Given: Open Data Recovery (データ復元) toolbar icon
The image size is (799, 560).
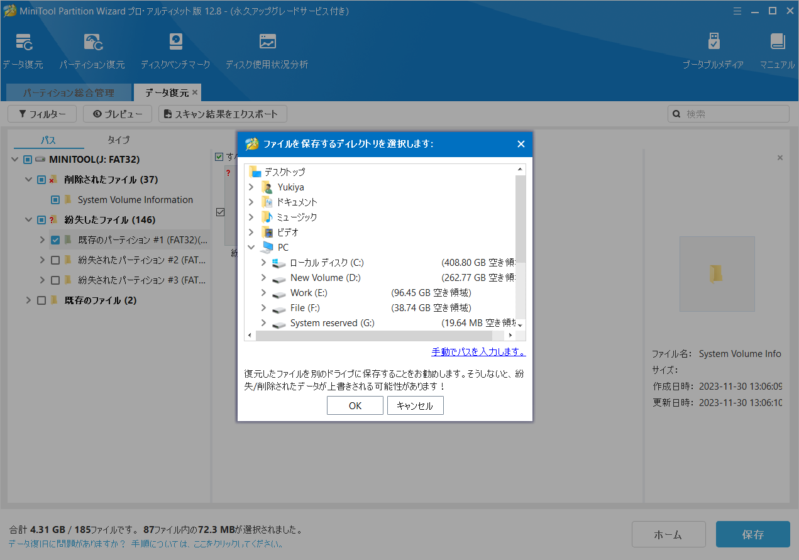Looking at the screenshot, I should click(x=23, y=43).
